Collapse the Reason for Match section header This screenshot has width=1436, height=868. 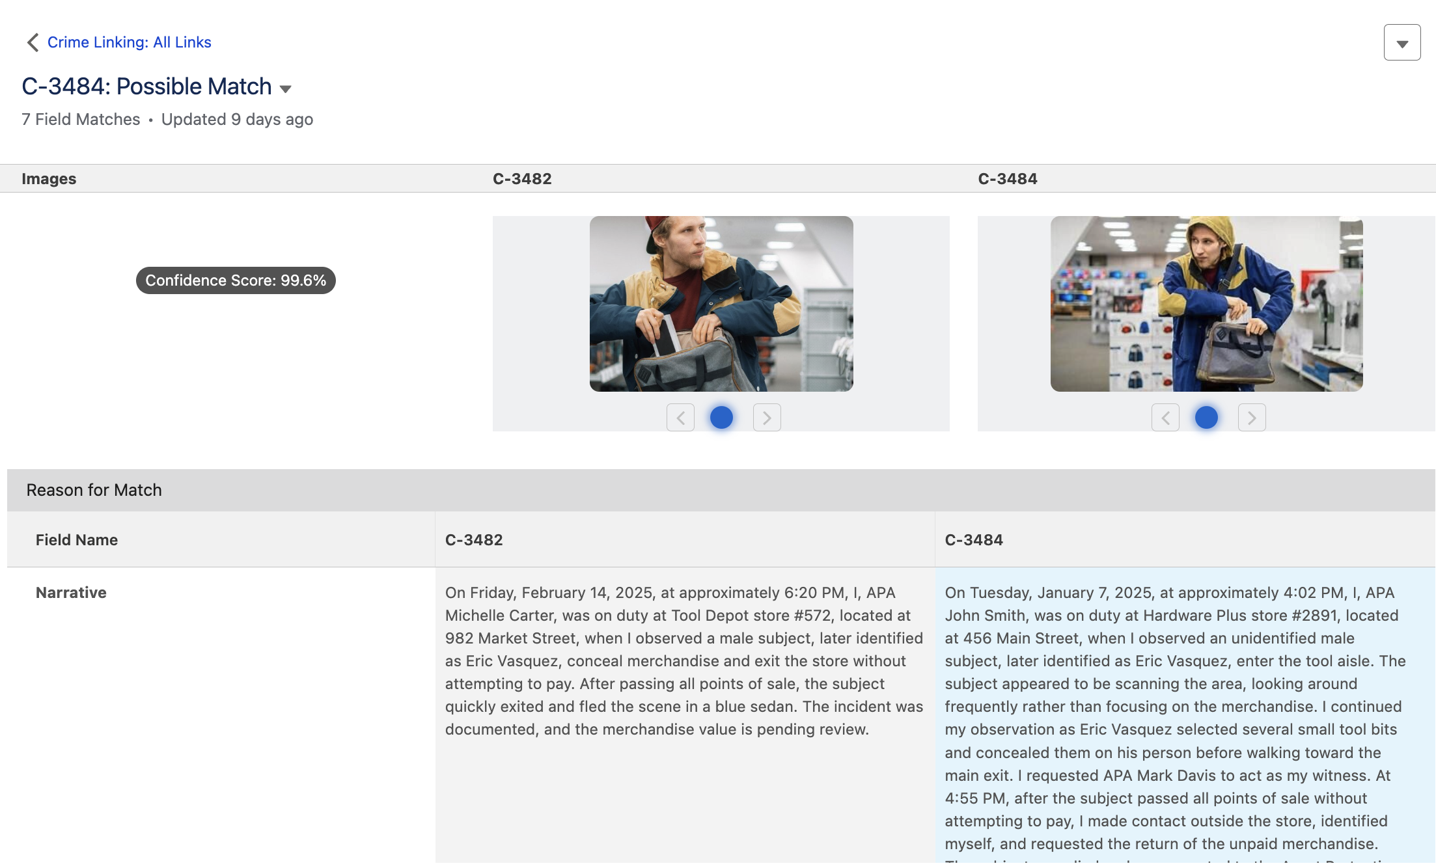coord(94,490)
